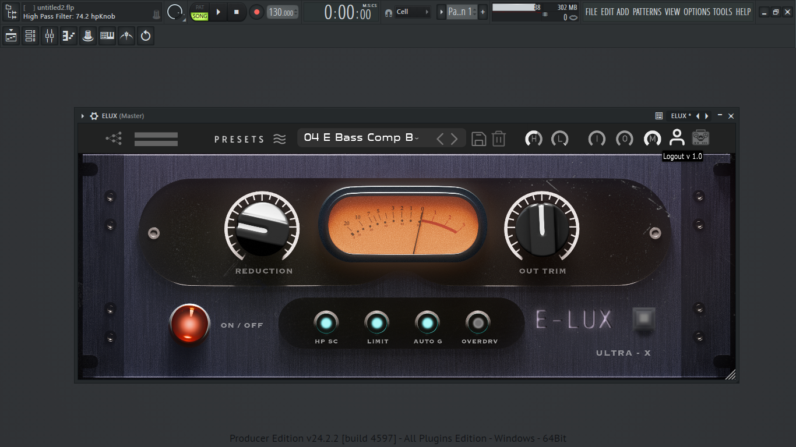Switch to PAT mode
The image size is (796, 447).
[200, 8]
